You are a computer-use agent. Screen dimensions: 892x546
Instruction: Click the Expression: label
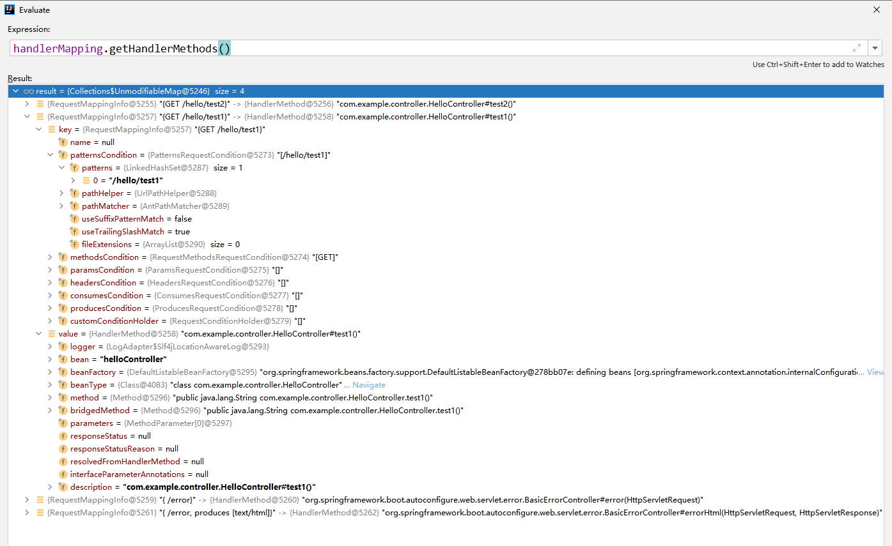pyautogui.click(x=29, y=29)
